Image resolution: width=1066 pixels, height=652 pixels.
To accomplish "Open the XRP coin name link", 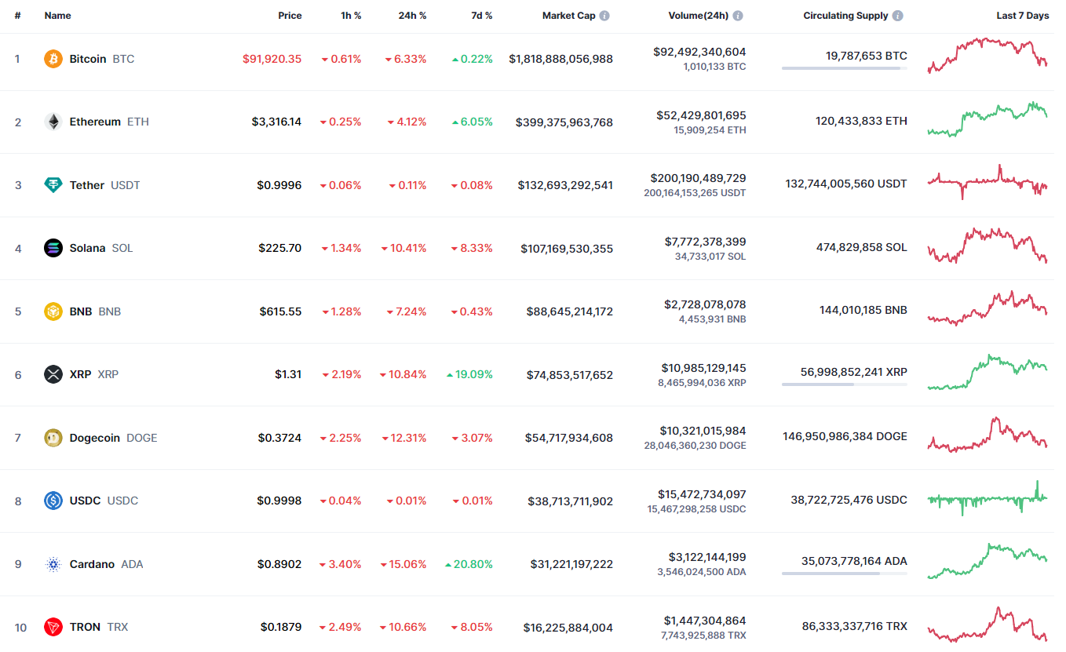I will 80,374.
